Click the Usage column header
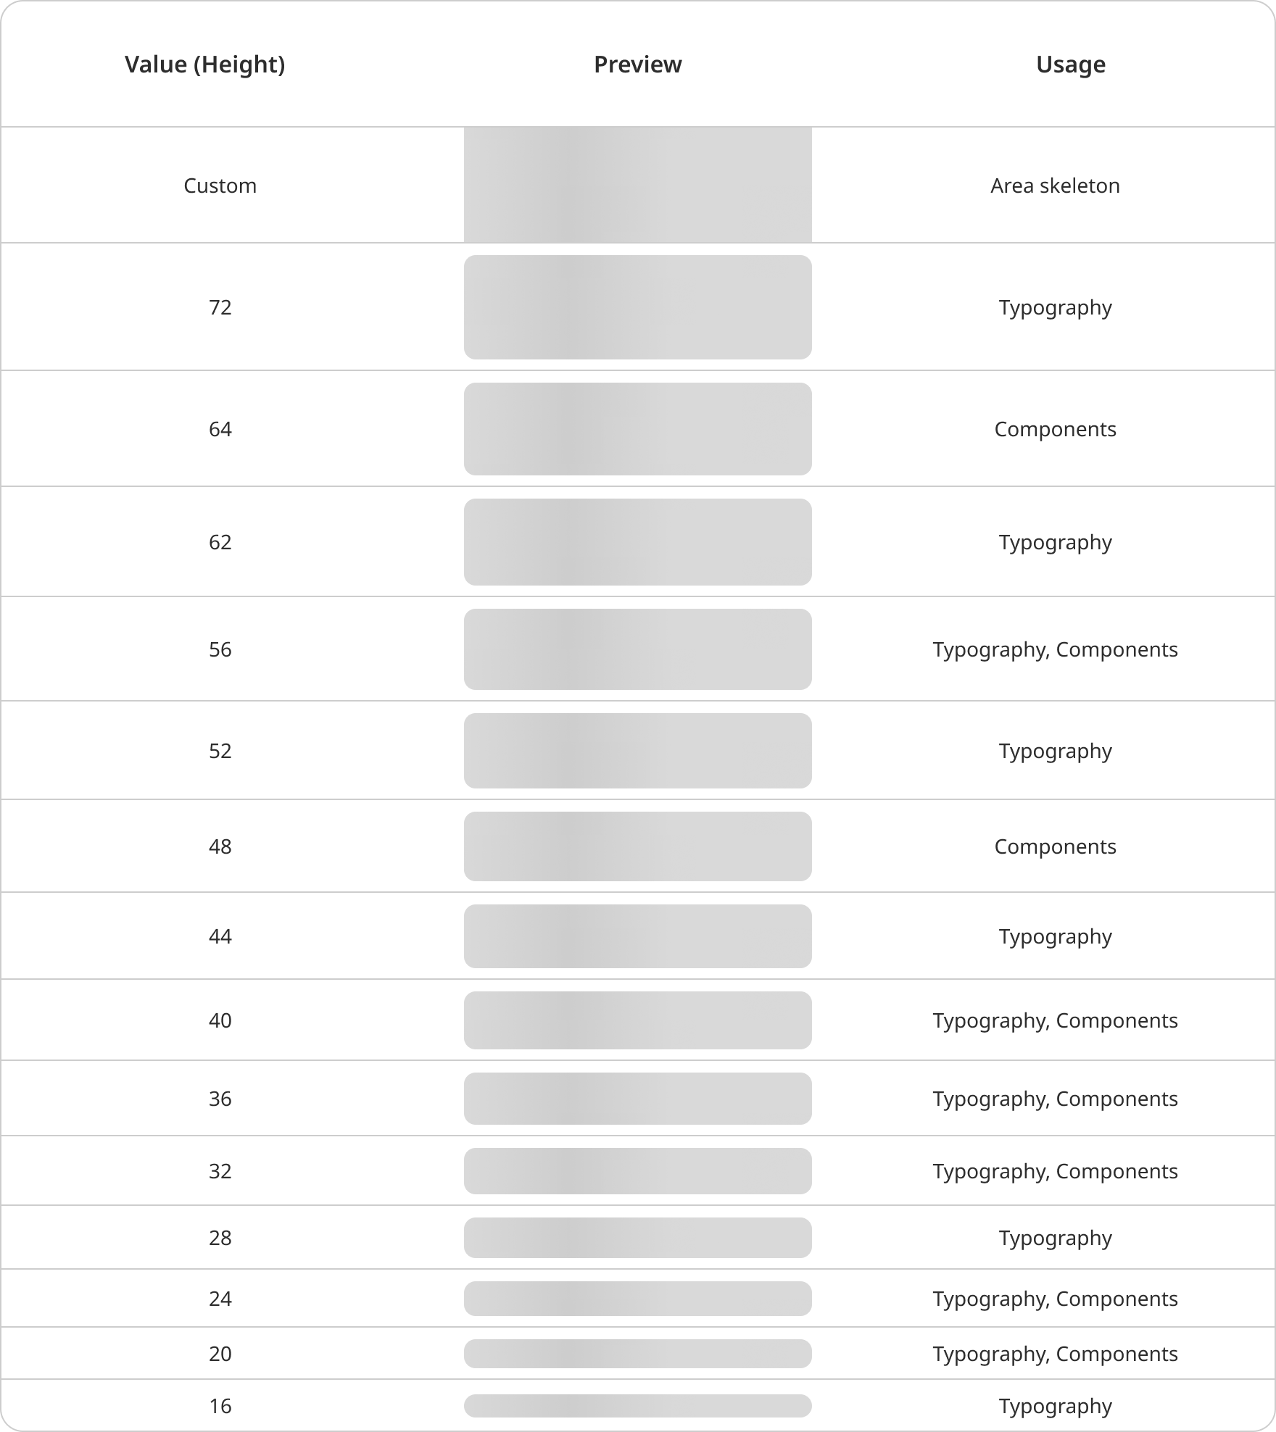The image size is (1276, 1432). click(1070, 64)
